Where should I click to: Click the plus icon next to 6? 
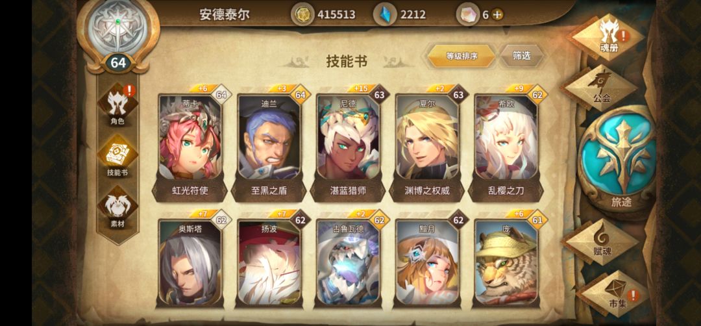point(497,15)
